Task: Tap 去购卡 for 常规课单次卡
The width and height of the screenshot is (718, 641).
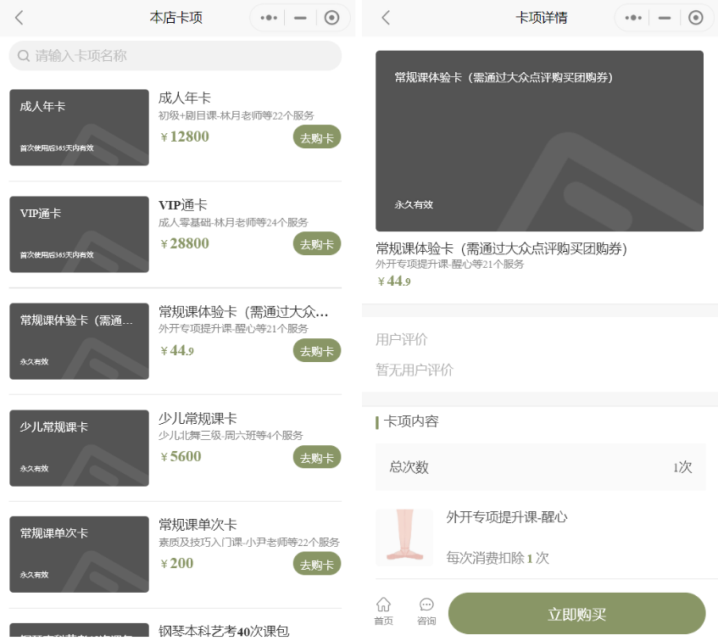Action: [x=317, y=564]
